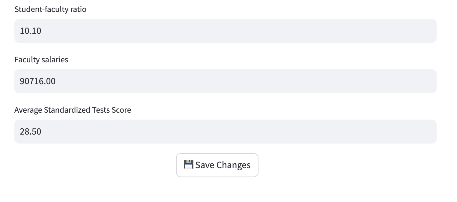The height and width of the screenshot is (202, 457).
Task: Click the word Score in the last label
Action: coord(121,110)
